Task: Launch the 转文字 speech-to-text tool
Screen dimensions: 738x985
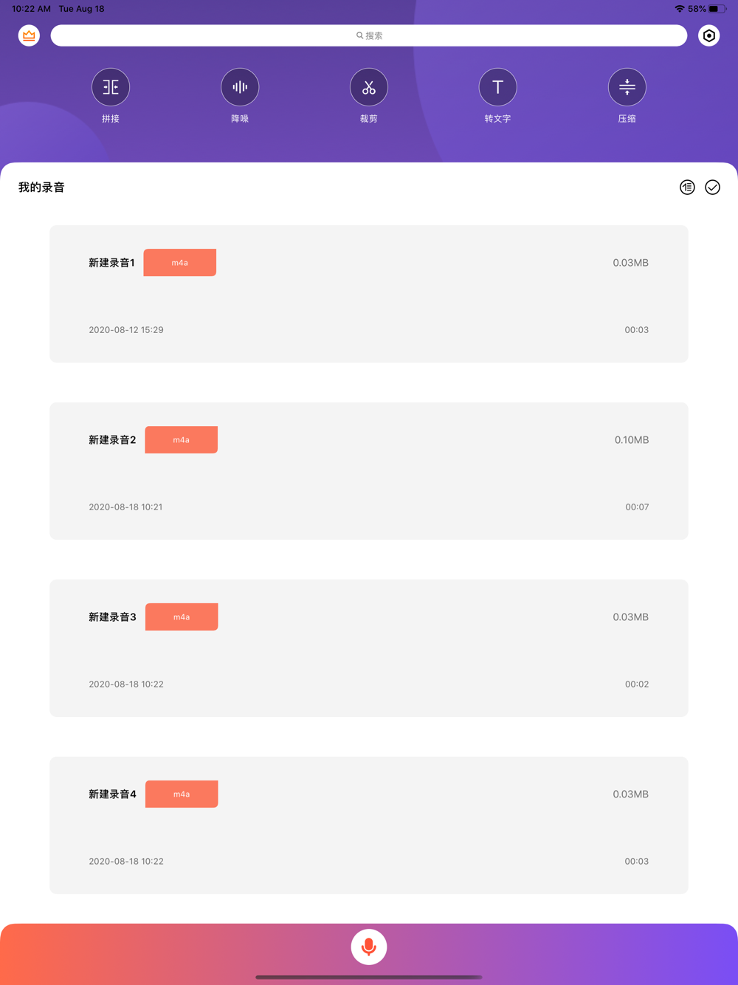Action: click(x=498, y=87)
